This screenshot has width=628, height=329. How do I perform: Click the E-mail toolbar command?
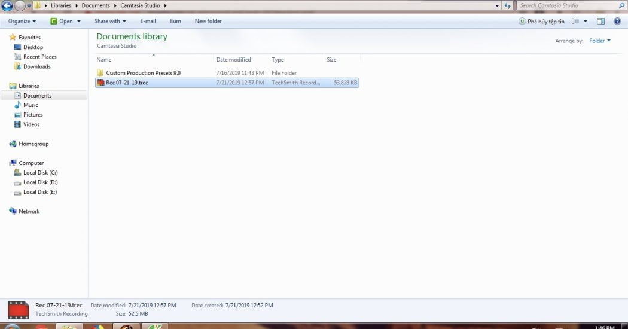coord(148,22)
